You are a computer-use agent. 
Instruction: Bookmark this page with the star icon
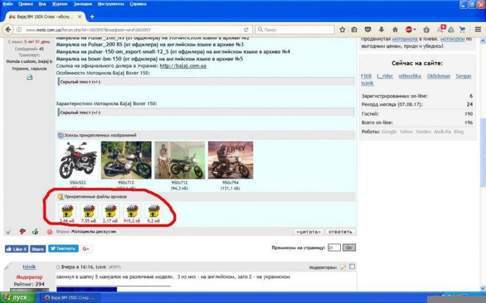click(x=342, y=30)
